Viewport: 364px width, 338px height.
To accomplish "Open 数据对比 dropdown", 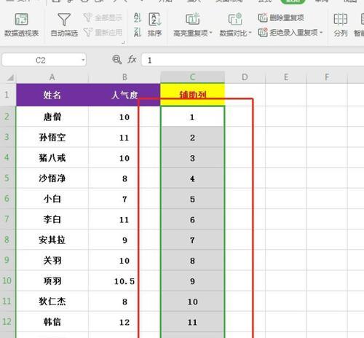I will (x=235, y=25).
